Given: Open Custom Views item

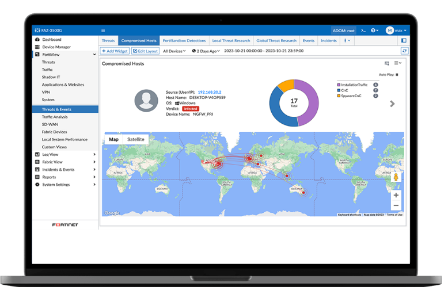Looking at the screenshot, I should [54, 147].
